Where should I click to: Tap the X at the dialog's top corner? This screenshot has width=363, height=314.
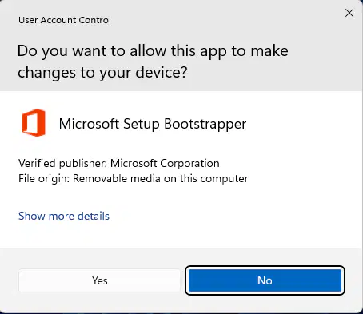349,13
